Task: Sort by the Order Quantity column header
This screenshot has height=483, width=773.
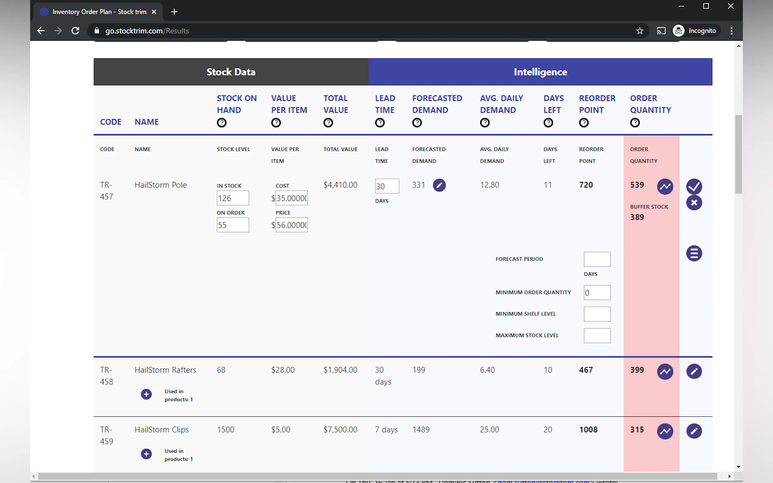Action: coord(650,104)
